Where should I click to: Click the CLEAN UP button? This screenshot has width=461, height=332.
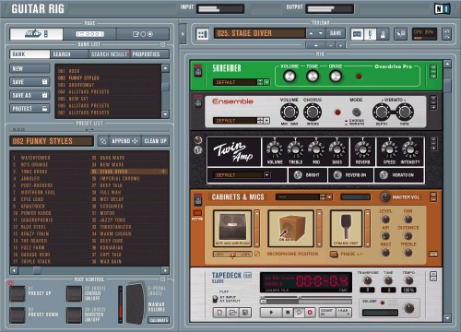pyautogui.click(x=155, y=141)
